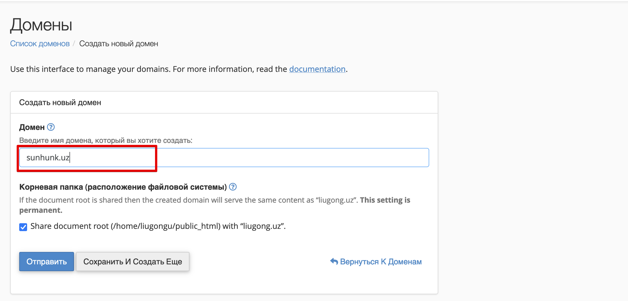Click the Создать новый домен panel header
The width and height of the screenshot is (628, 301).
(x=60, y=102)
